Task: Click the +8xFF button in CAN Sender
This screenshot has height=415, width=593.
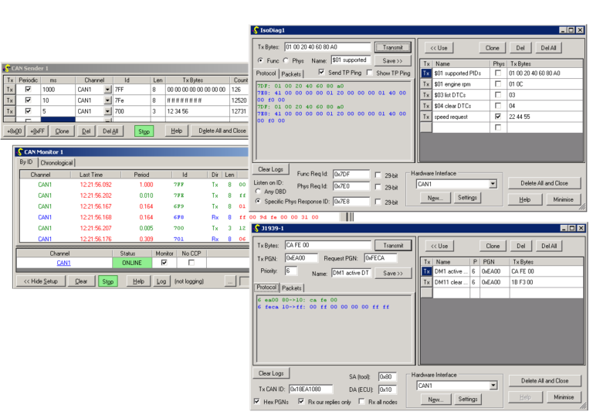Action: [x=35, y=131]
